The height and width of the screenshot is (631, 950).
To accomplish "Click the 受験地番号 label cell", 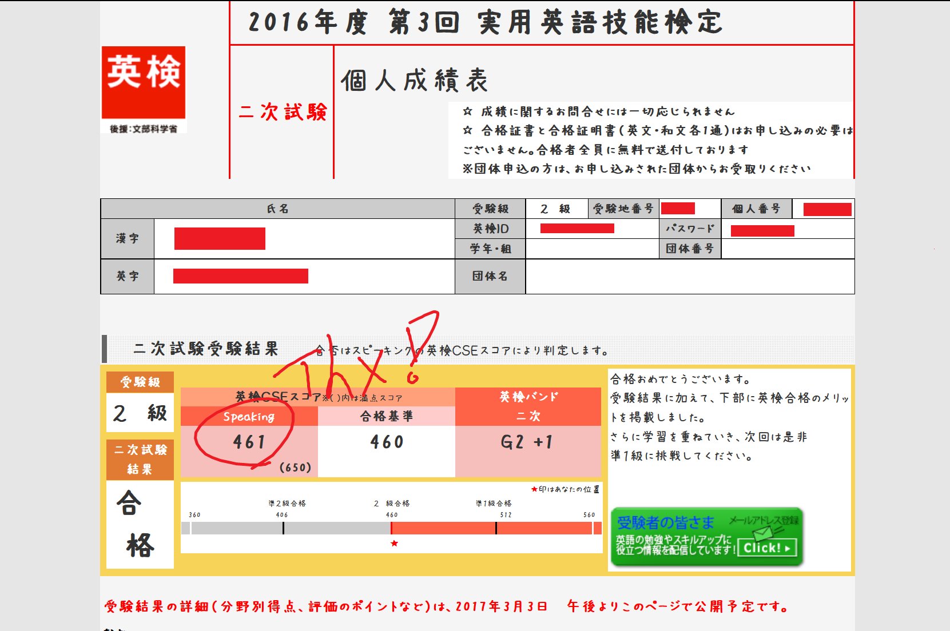I will tap(623, 209).
